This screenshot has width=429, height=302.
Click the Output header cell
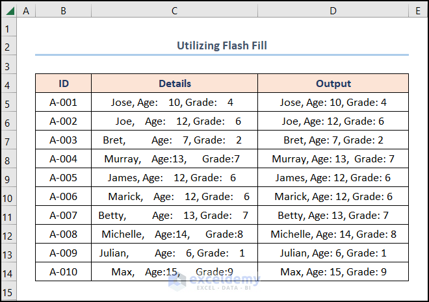point(333,84)
